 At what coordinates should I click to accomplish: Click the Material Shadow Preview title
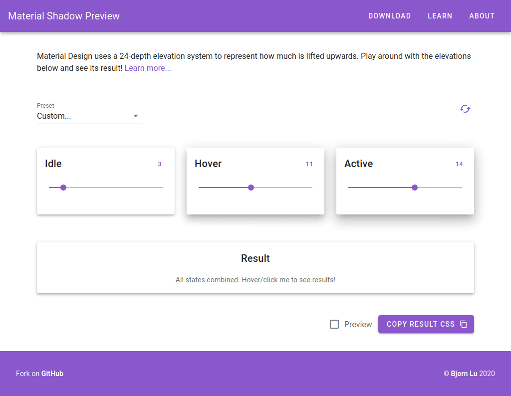[63, 16]
